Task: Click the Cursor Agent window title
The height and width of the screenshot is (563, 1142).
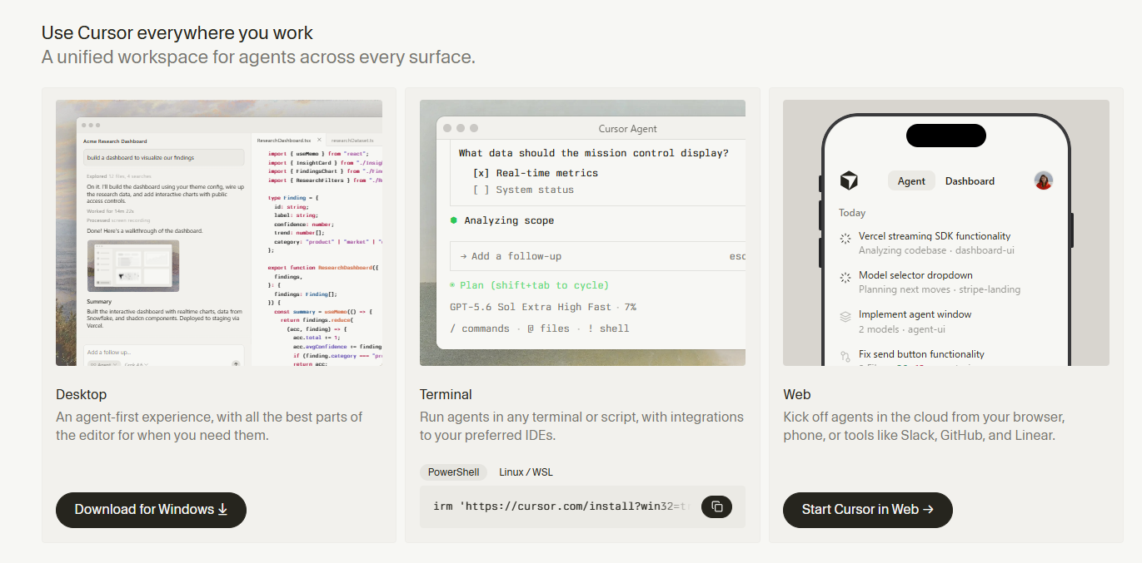Action: point(627,129)
